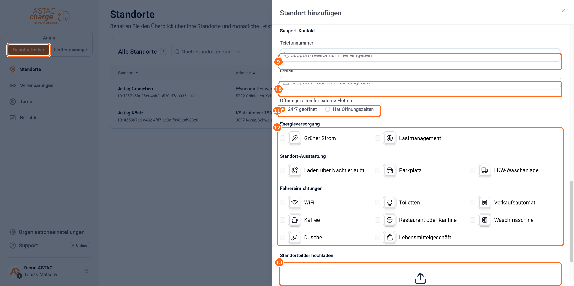574x286 pixels.
Task: Open the Astag Gränichen location row
Action: point(191,92)
